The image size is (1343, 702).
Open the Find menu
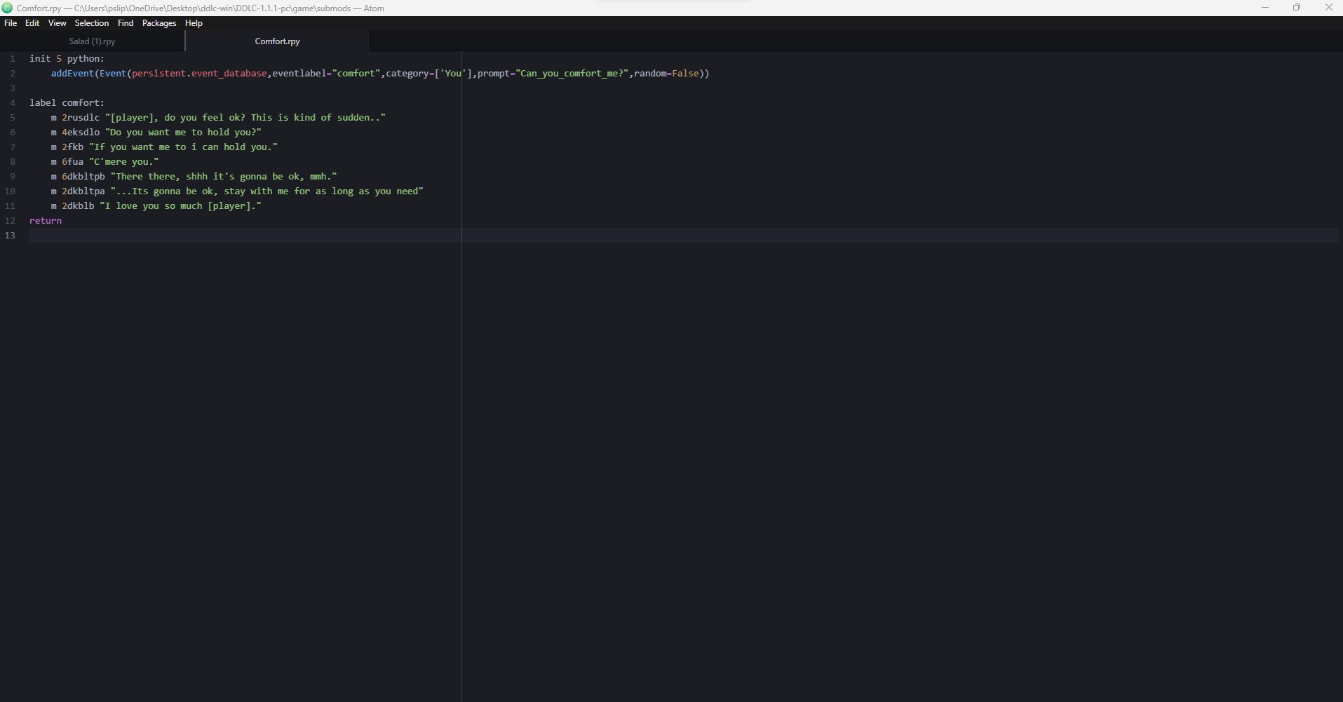coord(125,23)
